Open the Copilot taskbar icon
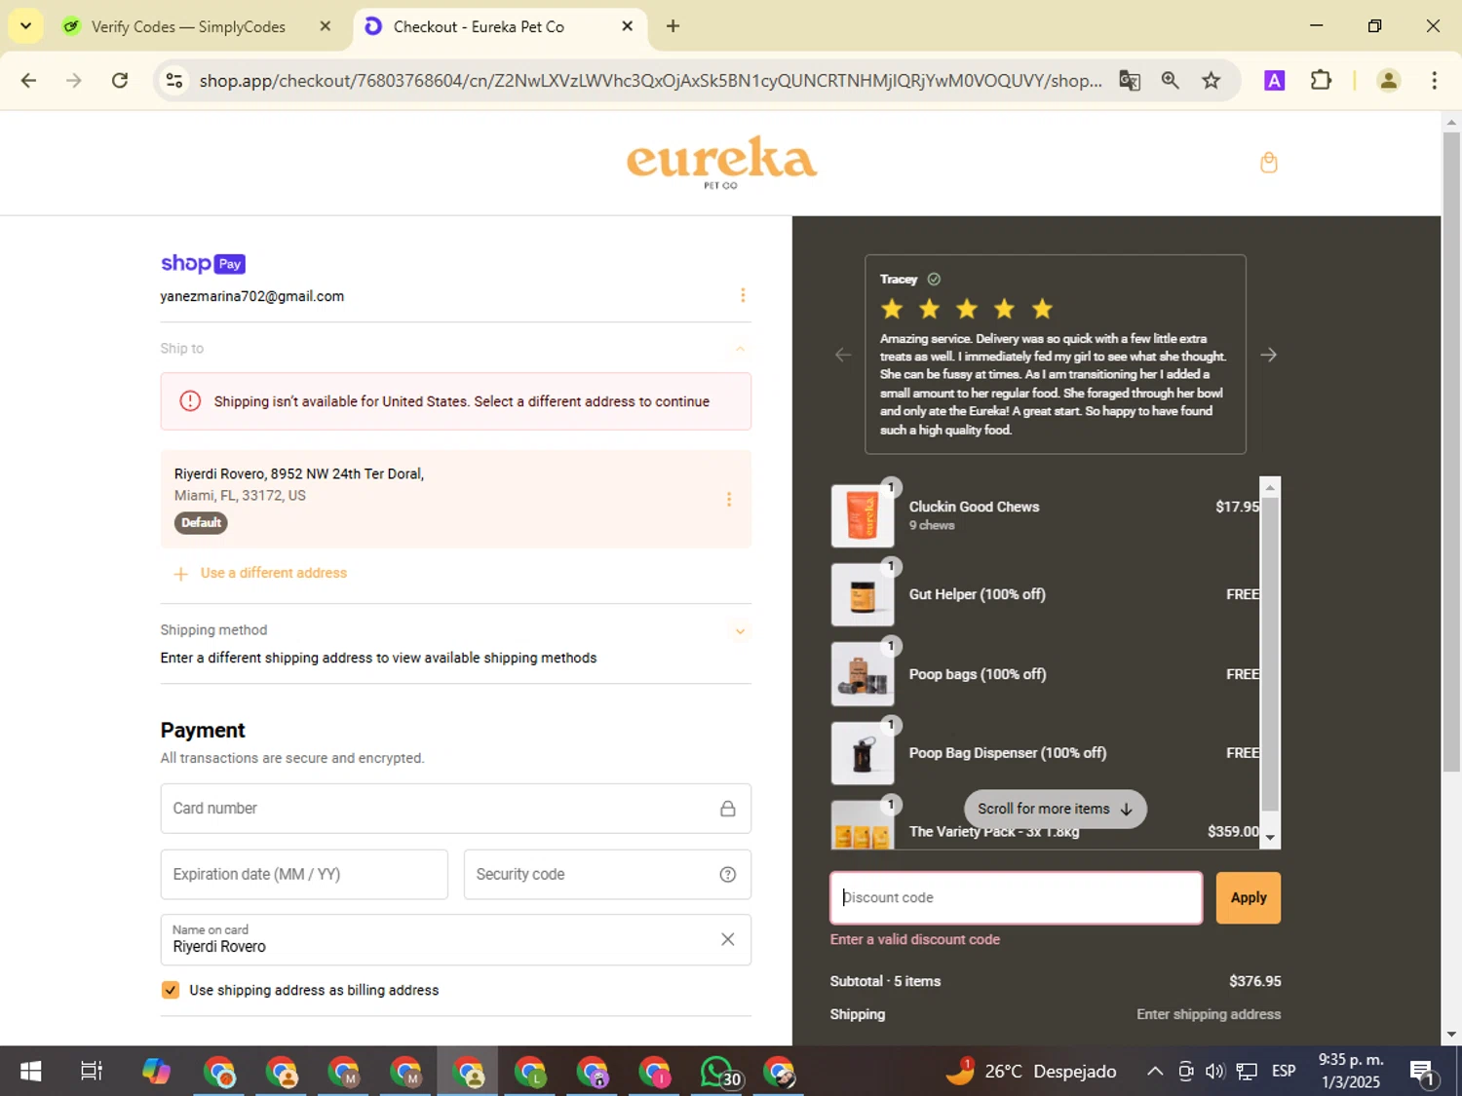1462x1096 pixels. tap(156, 1072)
